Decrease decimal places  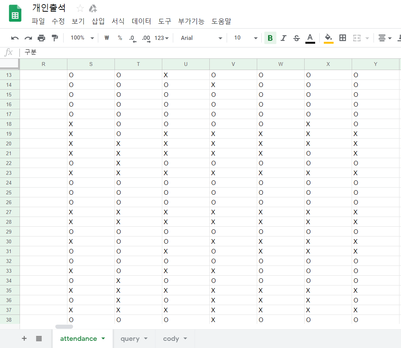(x=133, y=38)
